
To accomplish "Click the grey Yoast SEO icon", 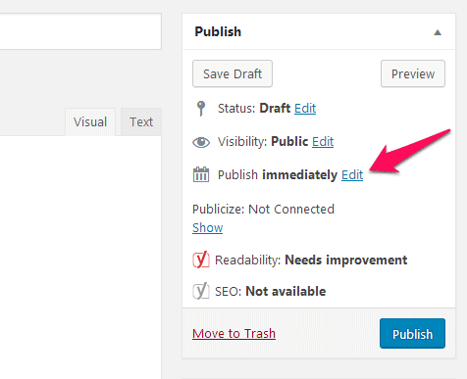I will tap(201, 291).
